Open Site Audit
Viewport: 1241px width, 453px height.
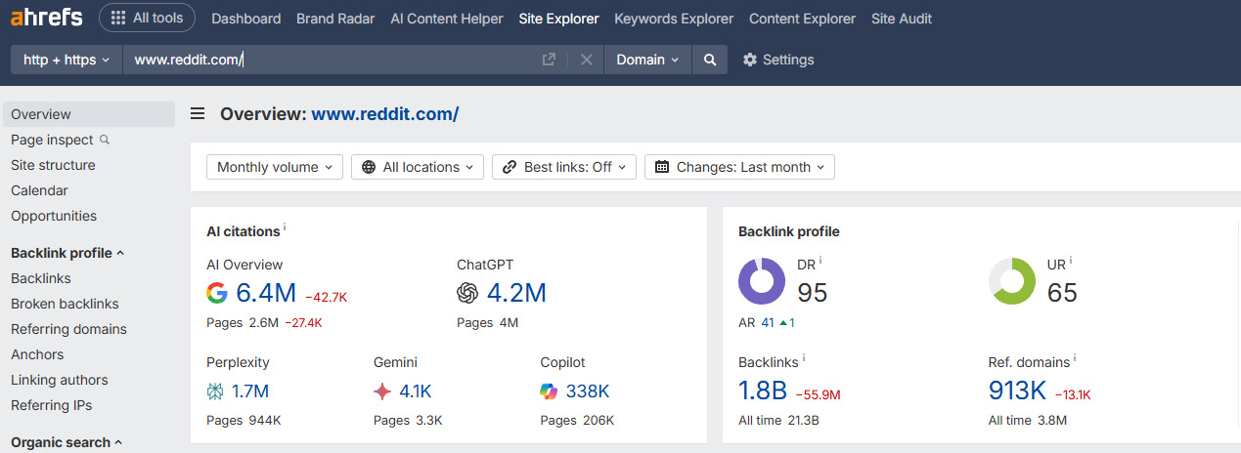coord(902,19)
